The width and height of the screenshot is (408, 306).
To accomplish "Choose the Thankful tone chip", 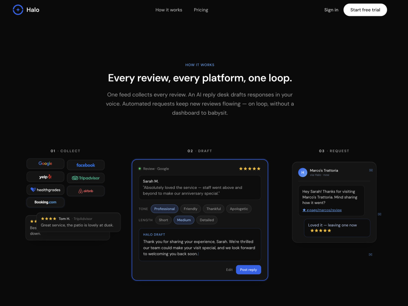I will pos(214,208).
